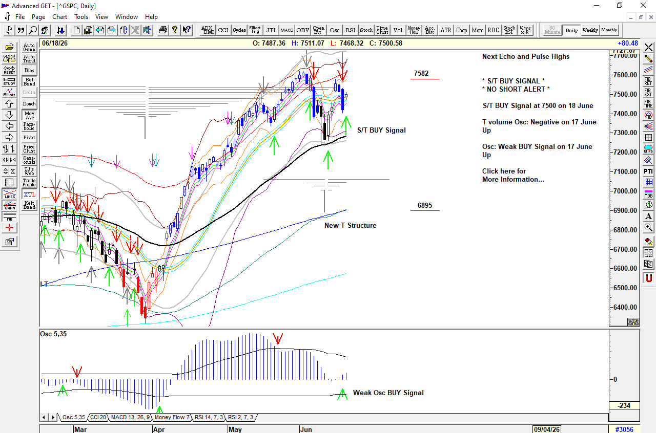Select the FIB EXT tool
Viewport: 656px width, 433px height.
(649, 93)
